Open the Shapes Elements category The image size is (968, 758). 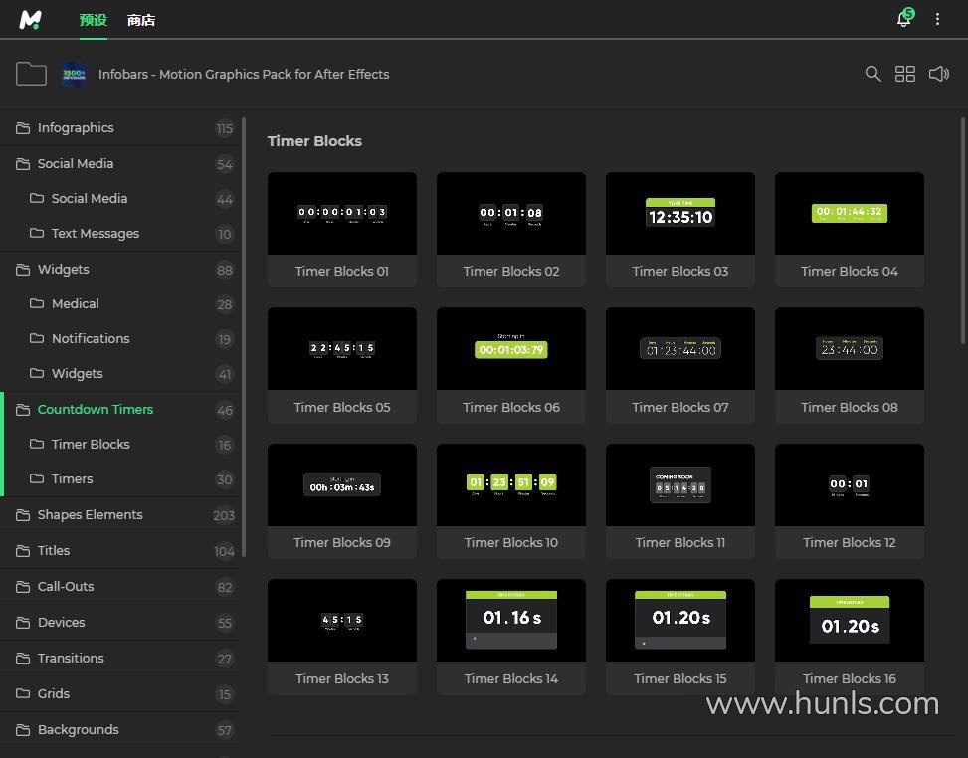click(120, 515)
